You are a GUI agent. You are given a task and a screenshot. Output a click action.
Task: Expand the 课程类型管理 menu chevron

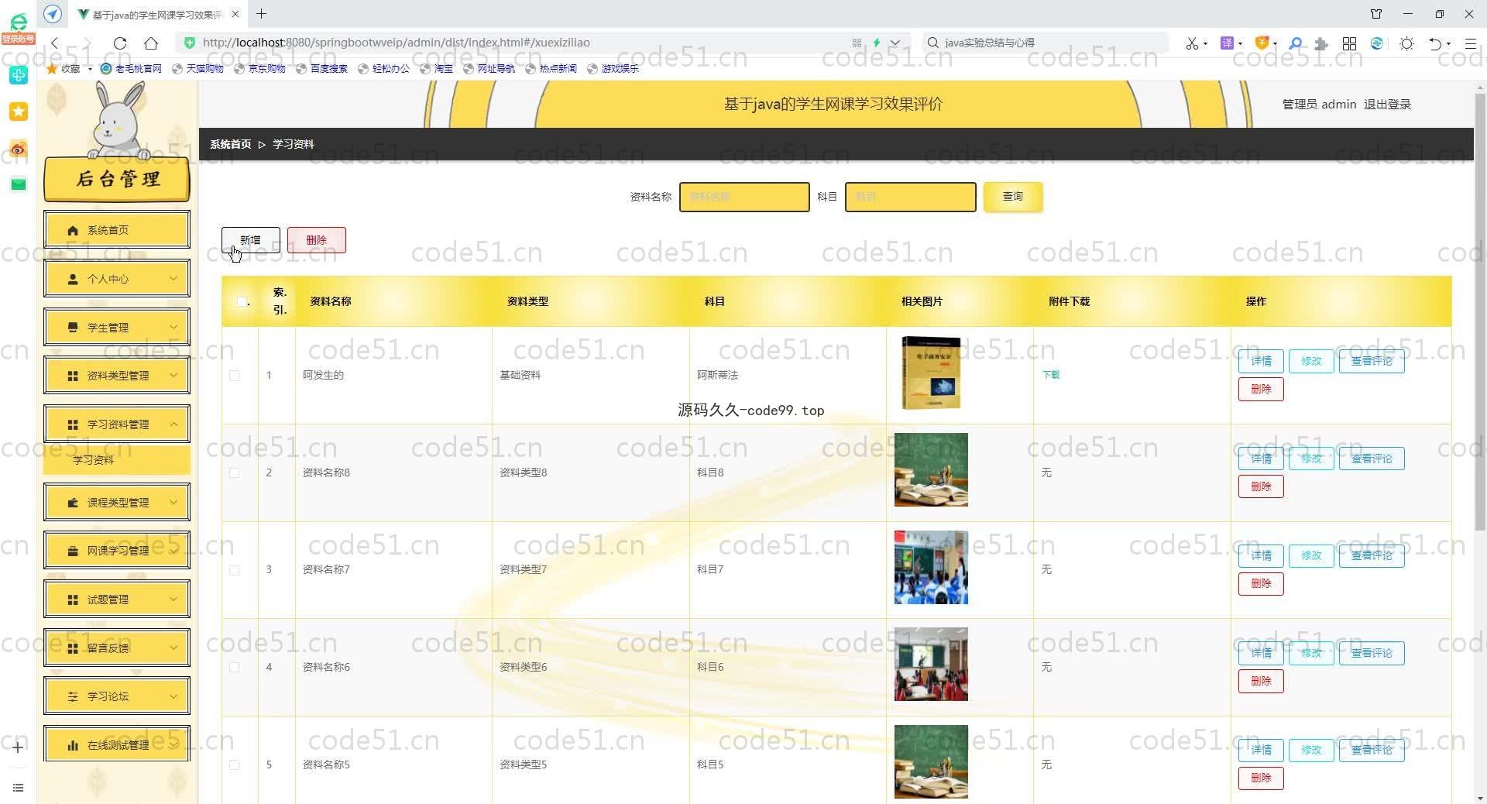click(173, 503)
